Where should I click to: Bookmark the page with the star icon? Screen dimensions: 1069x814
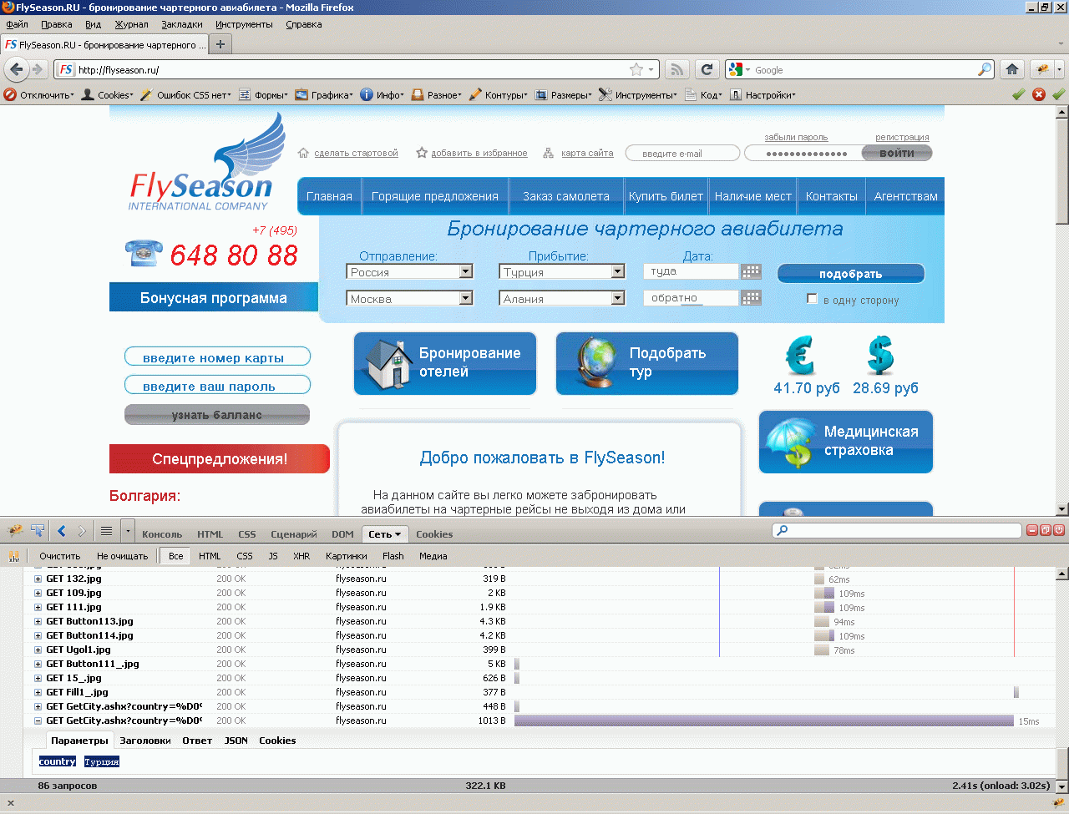coord(636,69)
